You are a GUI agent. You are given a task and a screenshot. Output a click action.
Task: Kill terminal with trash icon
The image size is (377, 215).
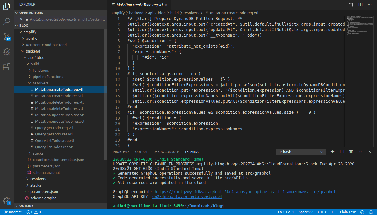pos(351,152)
